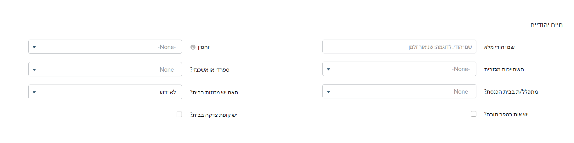This screenshot has height=143, width=574.
Task: Click the יש אות בספר תורה label
Action: pos(506,114)
